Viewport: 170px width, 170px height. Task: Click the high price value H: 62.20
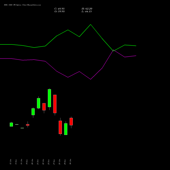pos(87,9)
